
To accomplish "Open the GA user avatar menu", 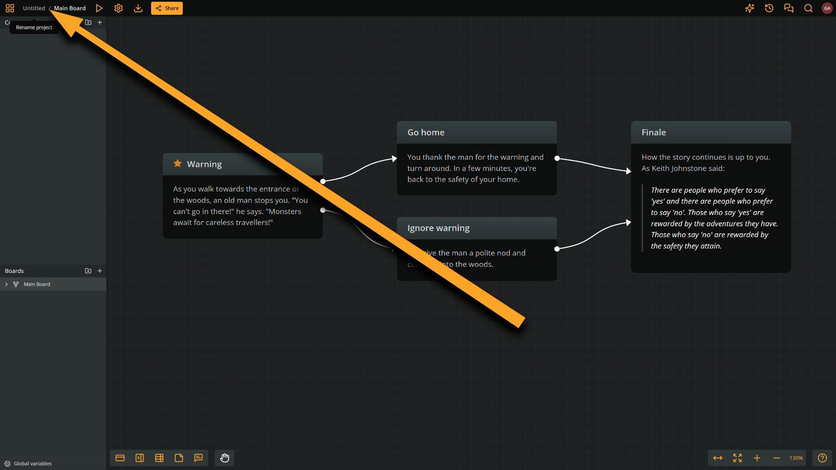I will [x=827, y=8].
